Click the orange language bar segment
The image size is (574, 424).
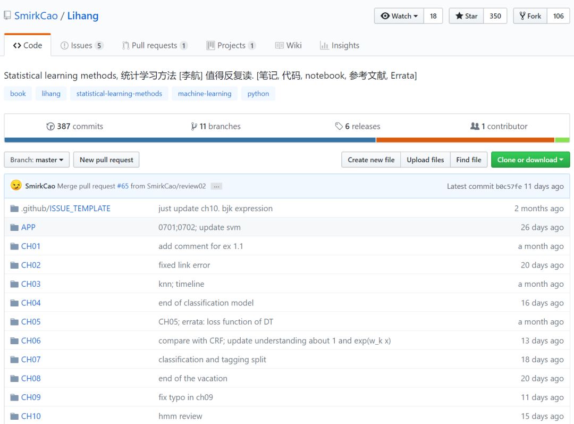(x=465, y=140)
